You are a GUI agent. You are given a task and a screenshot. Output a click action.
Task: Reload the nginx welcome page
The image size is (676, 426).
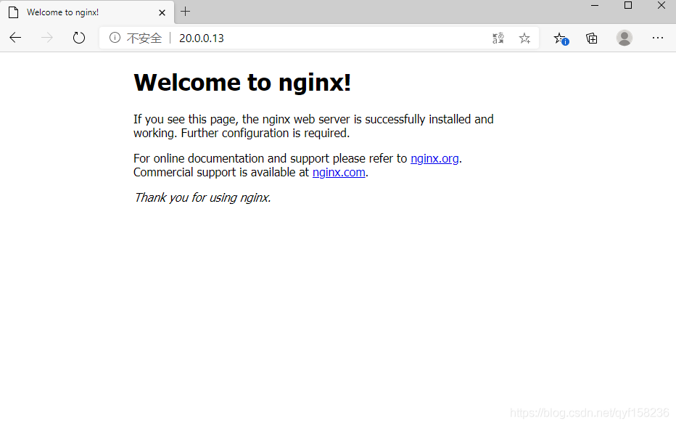coord(79,38)
